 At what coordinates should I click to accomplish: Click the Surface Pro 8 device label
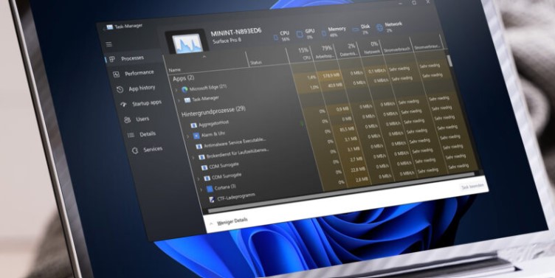tap(227, 41)
